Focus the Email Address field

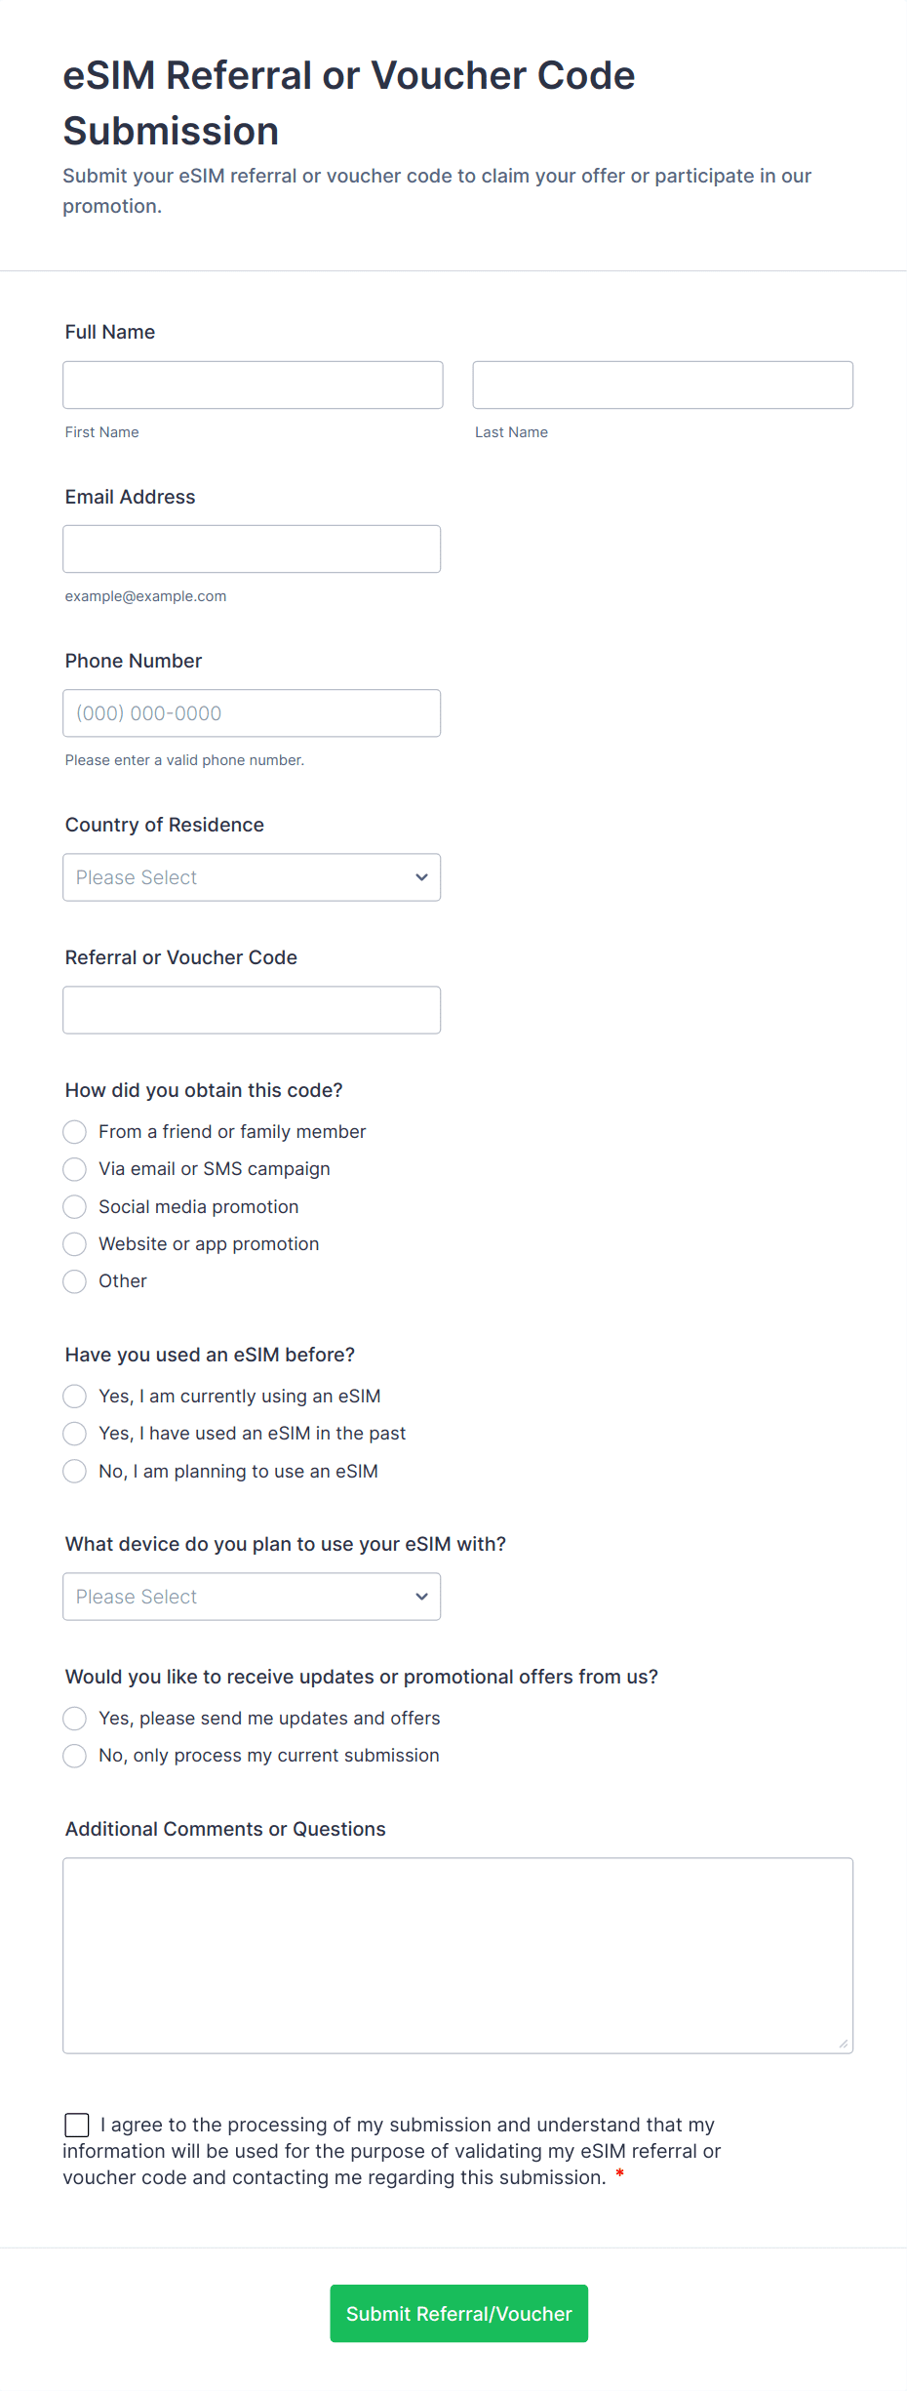click(x=252, y=549)
